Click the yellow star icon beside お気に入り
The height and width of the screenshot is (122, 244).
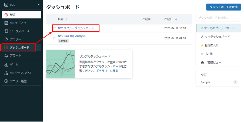tap(202, 45)
